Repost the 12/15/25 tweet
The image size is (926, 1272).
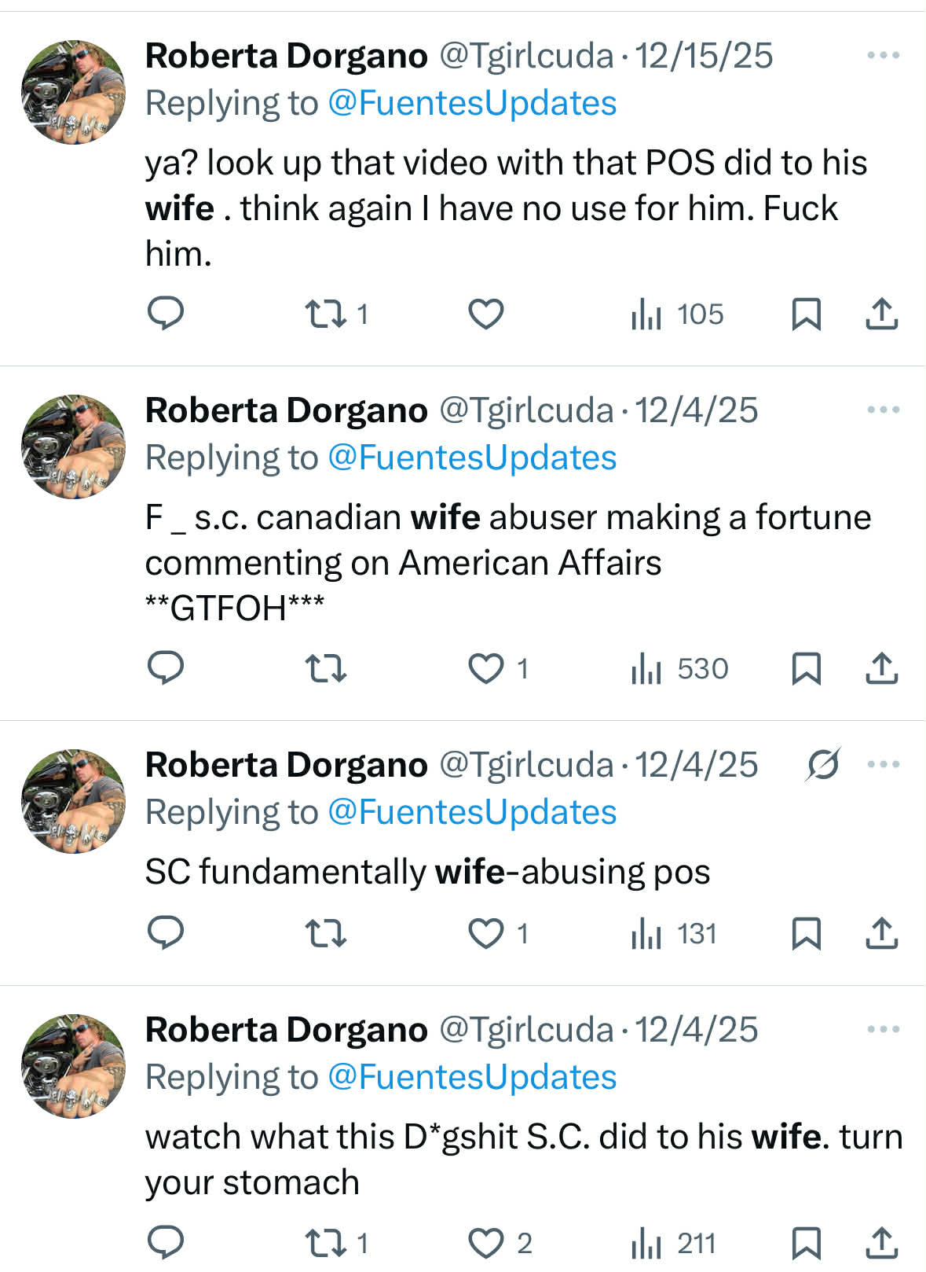point(326,314)
